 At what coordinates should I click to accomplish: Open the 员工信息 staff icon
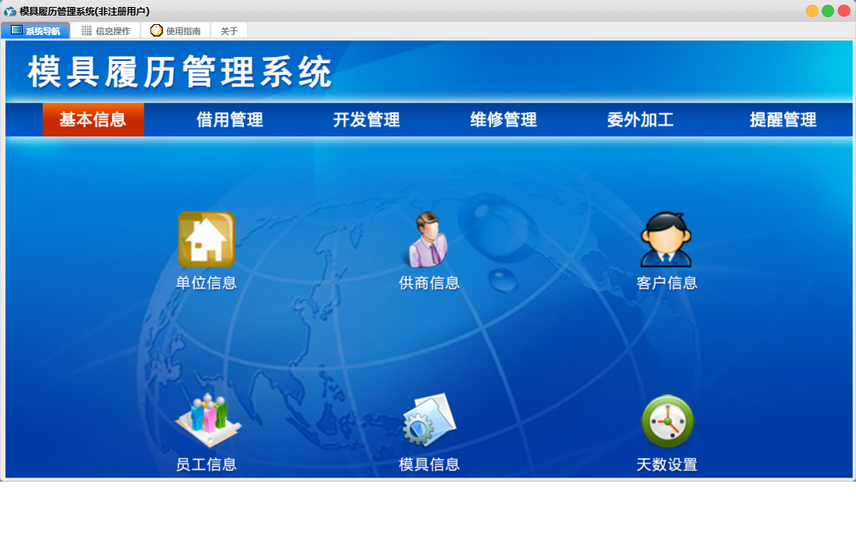point(207,420)
